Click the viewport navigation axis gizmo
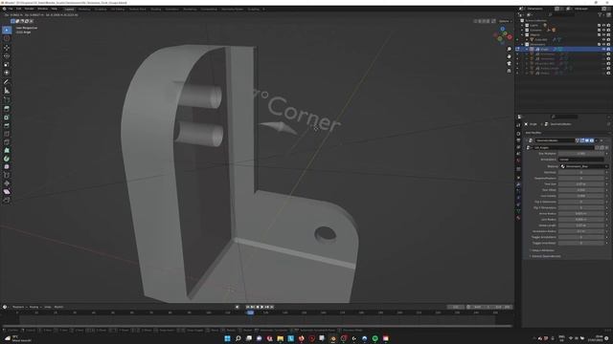The height and width of the screenshot is (344, 613). [503, 36]
